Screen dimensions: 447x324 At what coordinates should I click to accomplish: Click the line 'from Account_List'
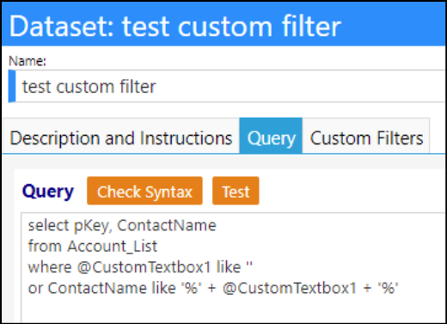93,247
